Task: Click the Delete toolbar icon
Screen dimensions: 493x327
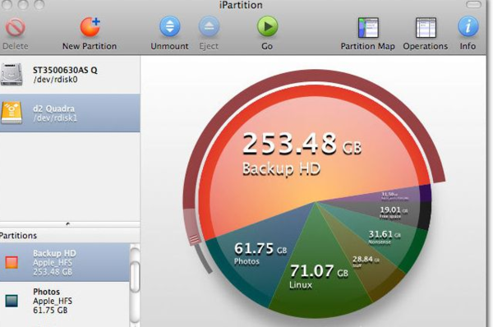Action: pos(15,28)
